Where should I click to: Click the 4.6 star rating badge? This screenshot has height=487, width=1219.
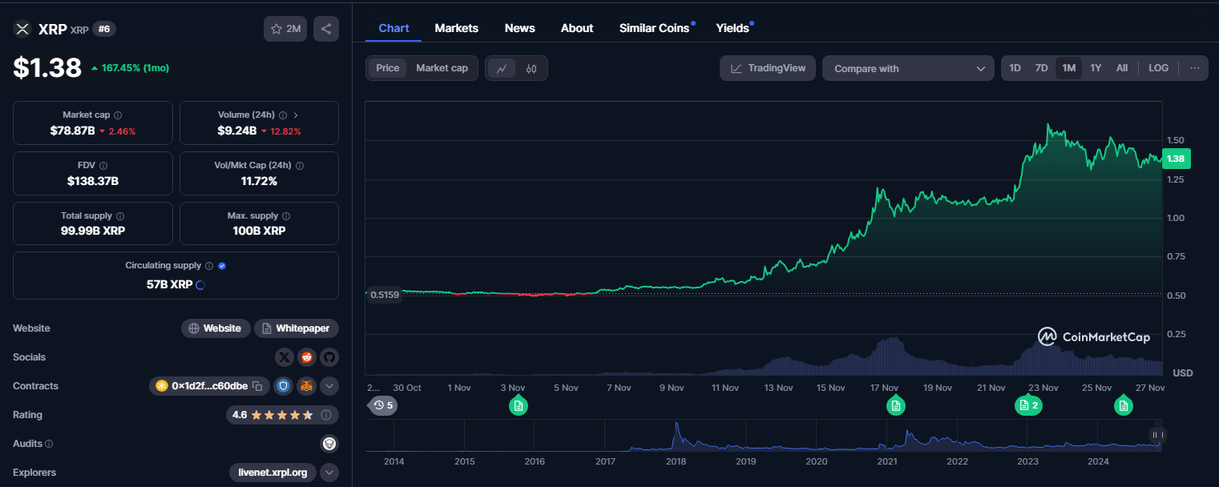point(282,415)
